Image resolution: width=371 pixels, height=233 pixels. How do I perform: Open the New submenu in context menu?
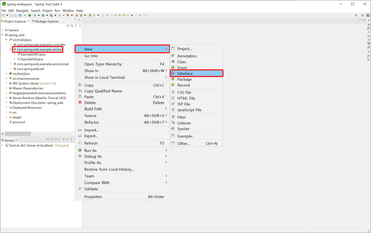pos(122,49)
